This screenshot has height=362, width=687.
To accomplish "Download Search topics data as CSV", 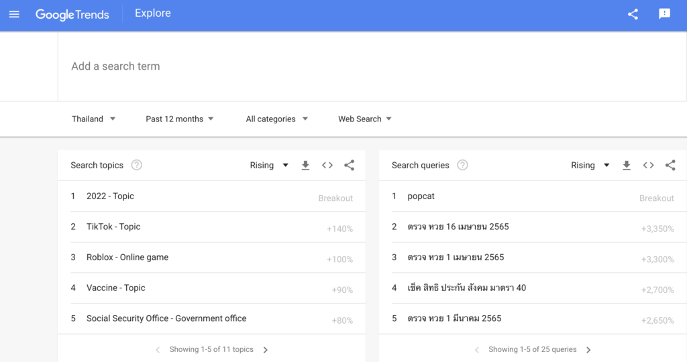I will coord(305,165).
